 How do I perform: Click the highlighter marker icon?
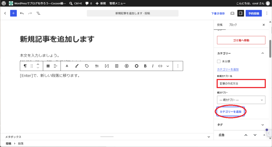(x=77, y=66)
